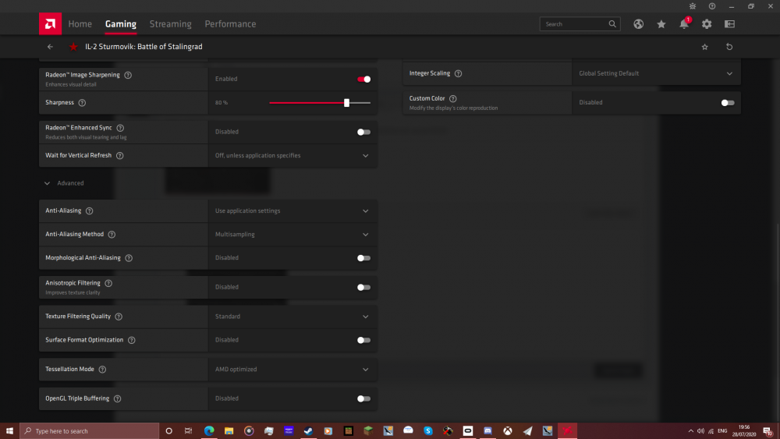This screenshot has height=439, width=780.
Task: Open the settings gear icon
Action: click(x=707, y=24)
